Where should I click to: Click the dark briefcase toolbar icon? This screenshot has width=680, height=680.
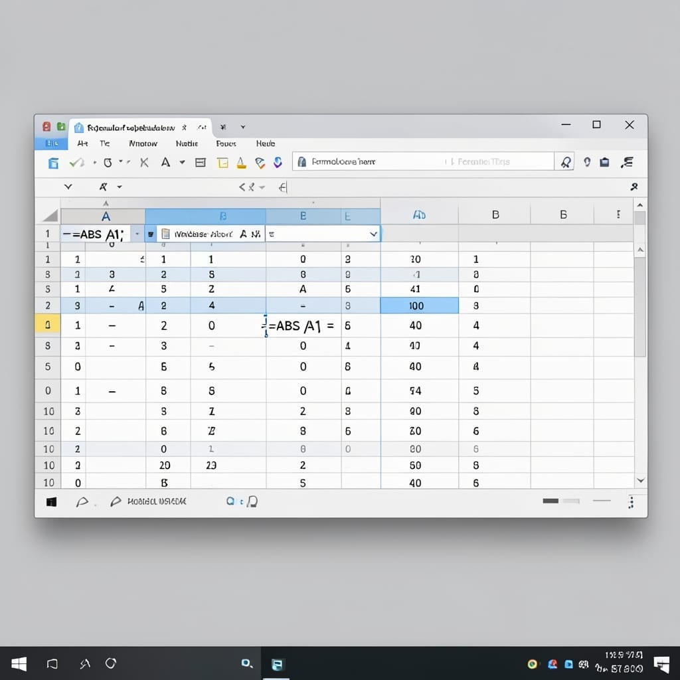[604, 162]
